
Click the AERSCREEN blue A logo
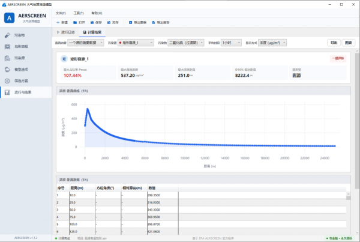click(x=9, y=18)
